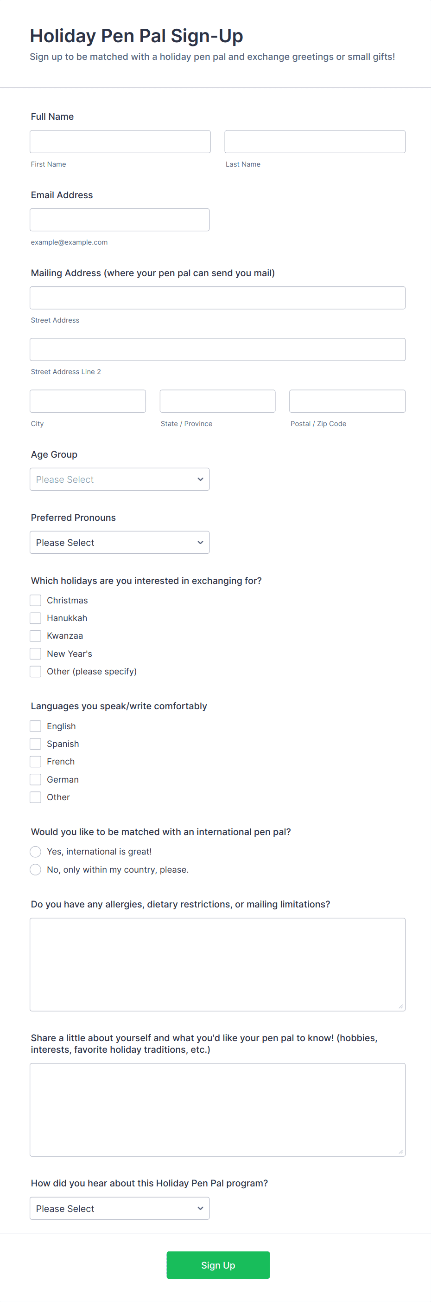This screenshot has height=1302, width=431.
Task: Check the Spanish language checkbox
Action: [x=35, y=744]
